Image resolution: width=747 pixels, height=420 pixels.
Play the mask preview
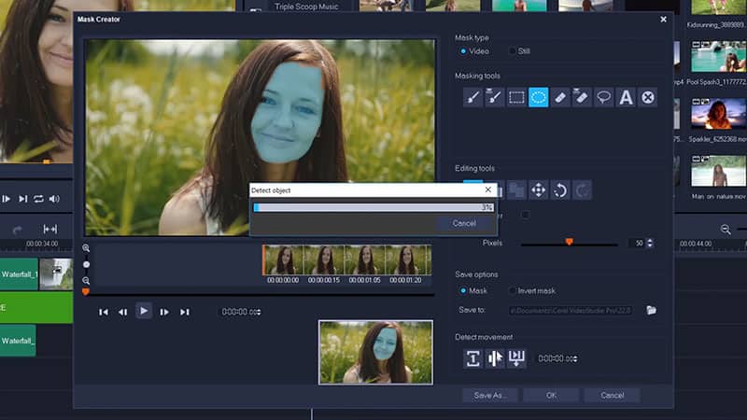pos(144,311)
